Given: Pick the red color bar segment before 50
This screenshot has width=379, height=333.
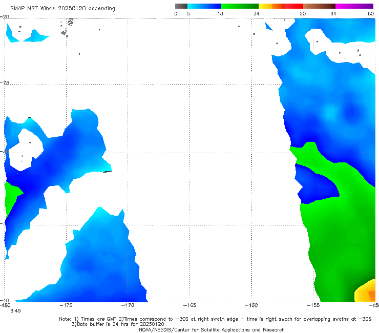Looking at the screenshot, I should (x=294, y=6).
